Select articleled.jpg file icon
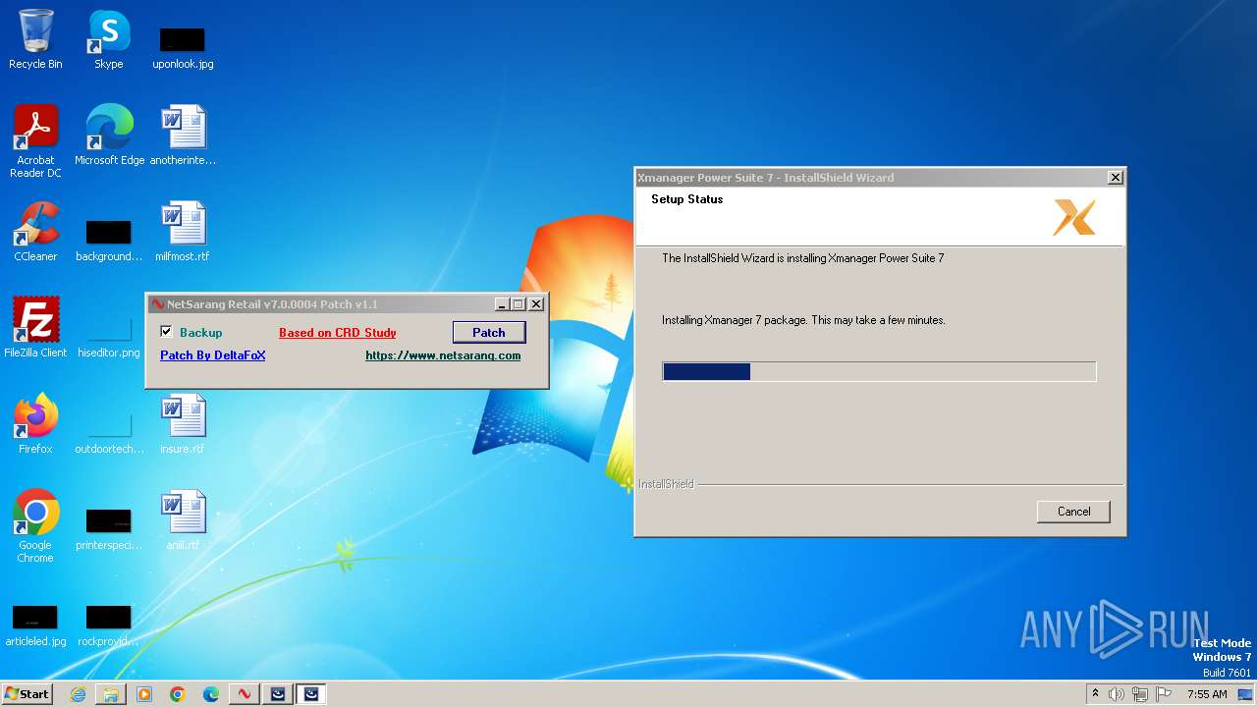Image resolution: width=1257 pixels, height=707 pixels. point(35,625)
